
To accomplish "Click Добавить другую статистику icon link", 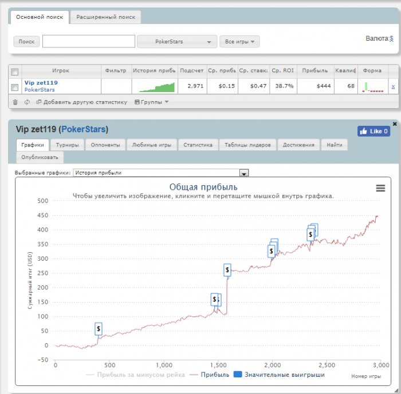I will (x=81, y=102).
